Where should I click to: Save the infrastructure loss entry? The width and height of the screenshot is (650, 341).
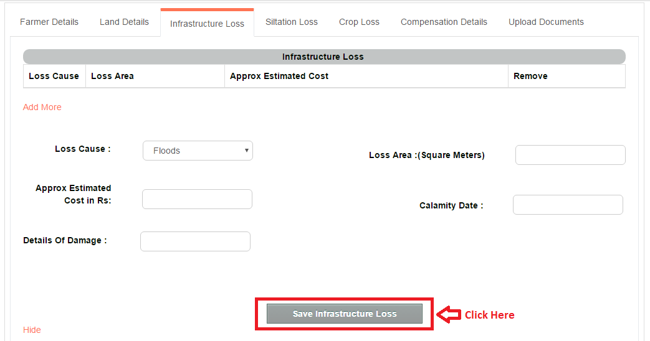[x=345, y=314]
